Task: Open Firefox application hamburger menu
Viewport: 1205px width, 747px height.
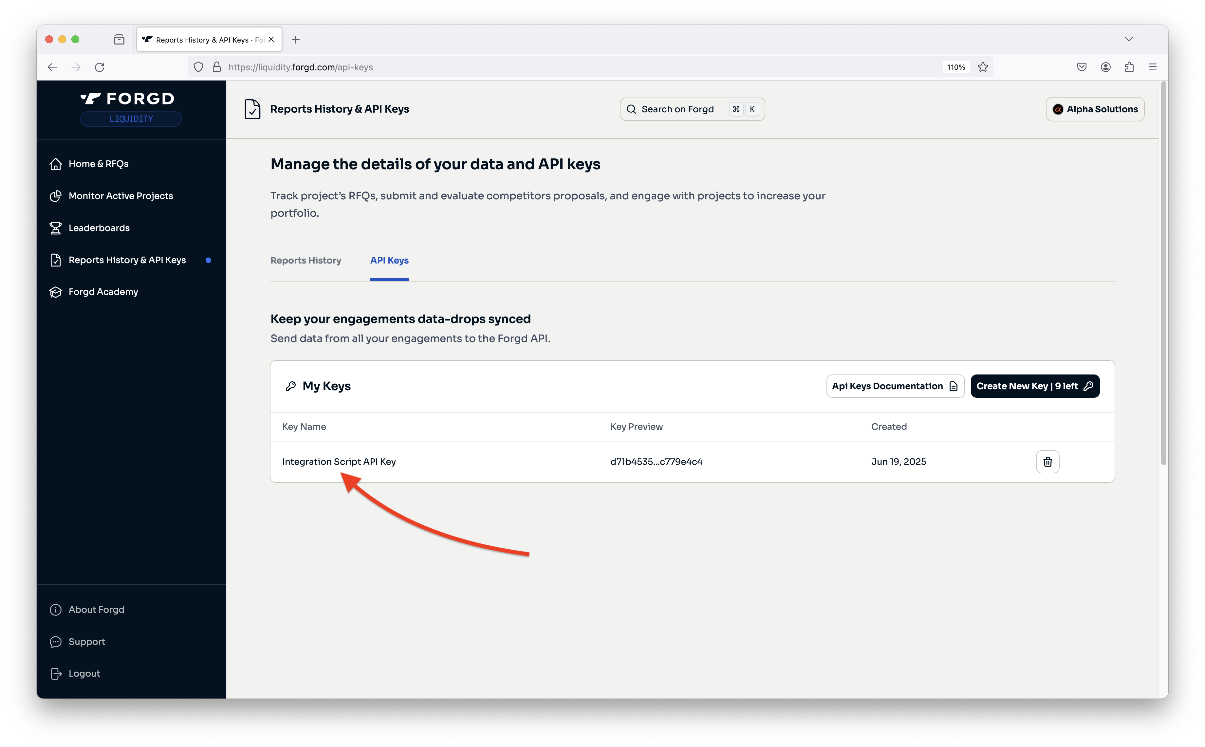Action: pyautogui.click(x=1153, y=67)
